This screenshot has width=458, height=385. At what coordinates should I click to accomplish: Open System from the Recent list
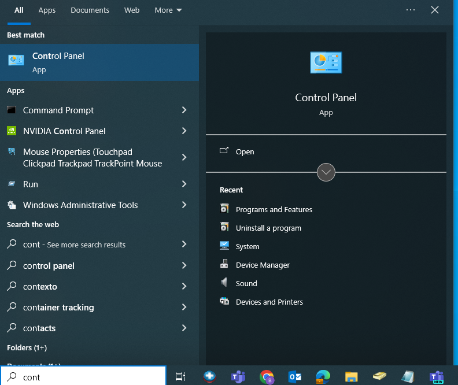[x=248, y=247]
